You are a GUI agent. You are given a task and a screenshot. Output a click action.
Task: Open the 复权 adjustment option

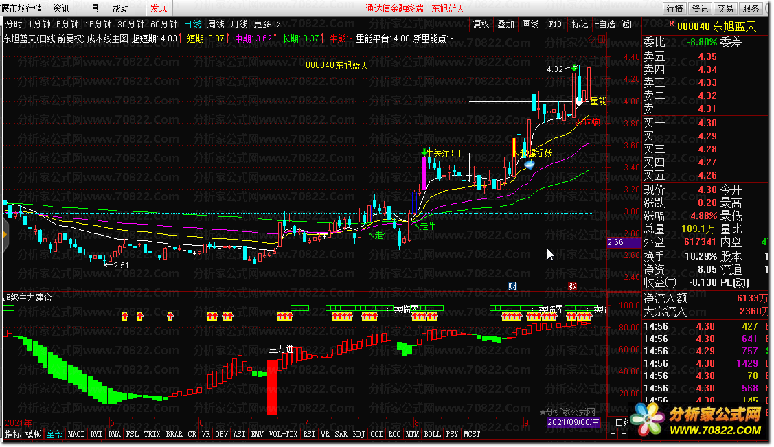(481, 24)
